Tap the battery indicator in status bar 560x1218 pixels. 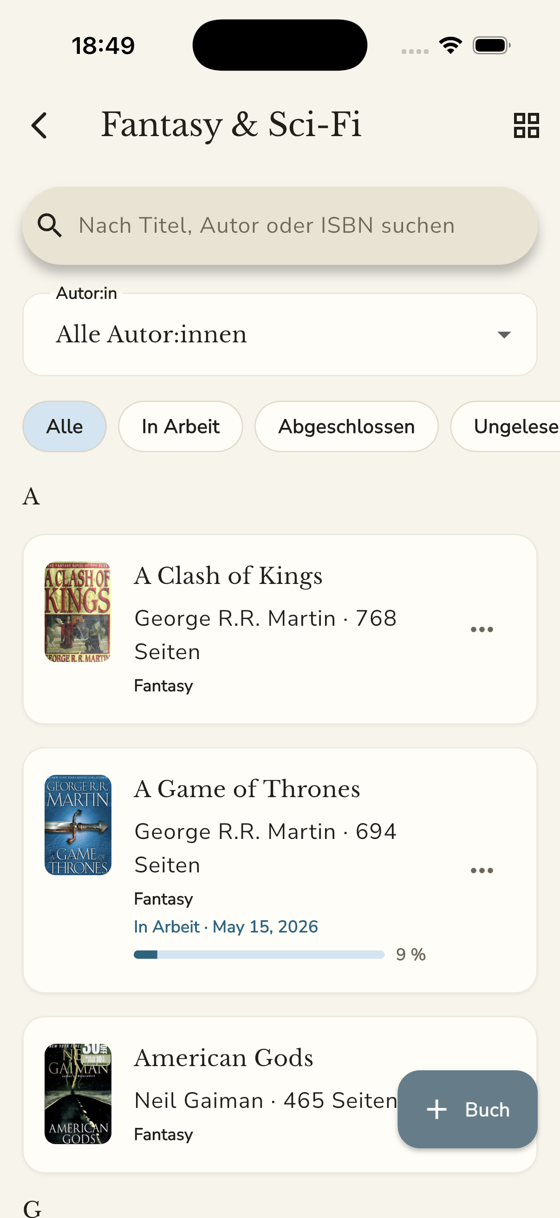pos(491,46)
